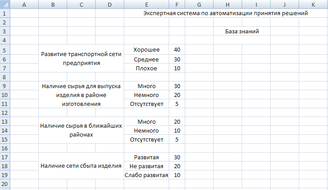Select cell 'Плохое'
328x190 pixels.
coord(146,68)
